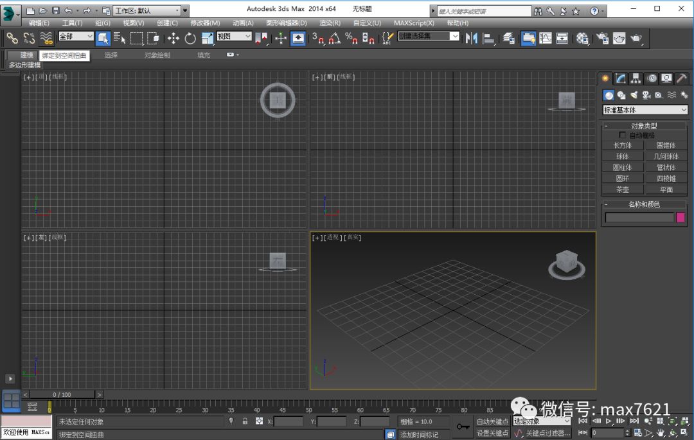Image resolution: width=694 pixels, height=440 pixels.
Task: Open the 工作区: 默认 workspace dropdown
Action: [147, 10]
